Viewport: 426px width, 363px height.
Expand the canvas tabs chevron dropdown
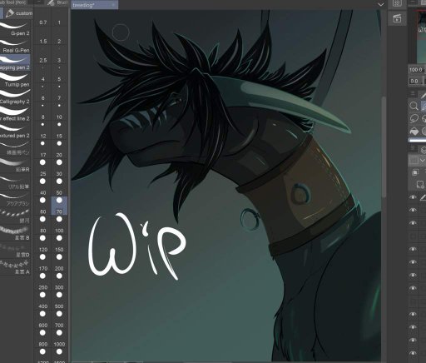click(x=381, y=4)
